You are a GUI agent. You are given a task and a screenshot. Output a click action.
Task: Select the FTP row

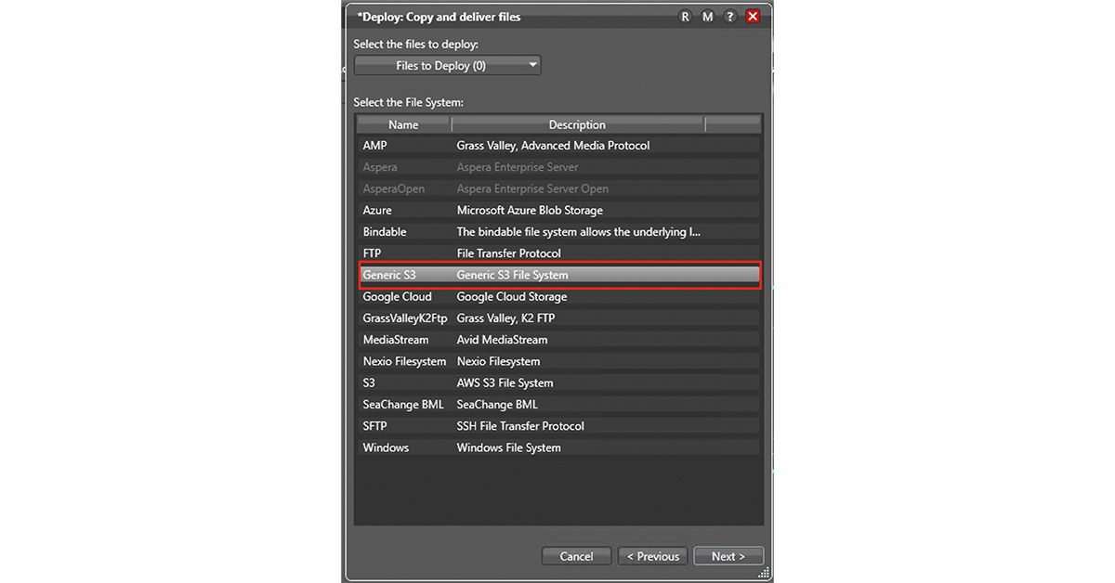[x=559, y=253]
